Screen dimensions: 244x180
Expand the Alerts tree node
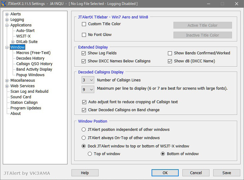pos(7,14)
